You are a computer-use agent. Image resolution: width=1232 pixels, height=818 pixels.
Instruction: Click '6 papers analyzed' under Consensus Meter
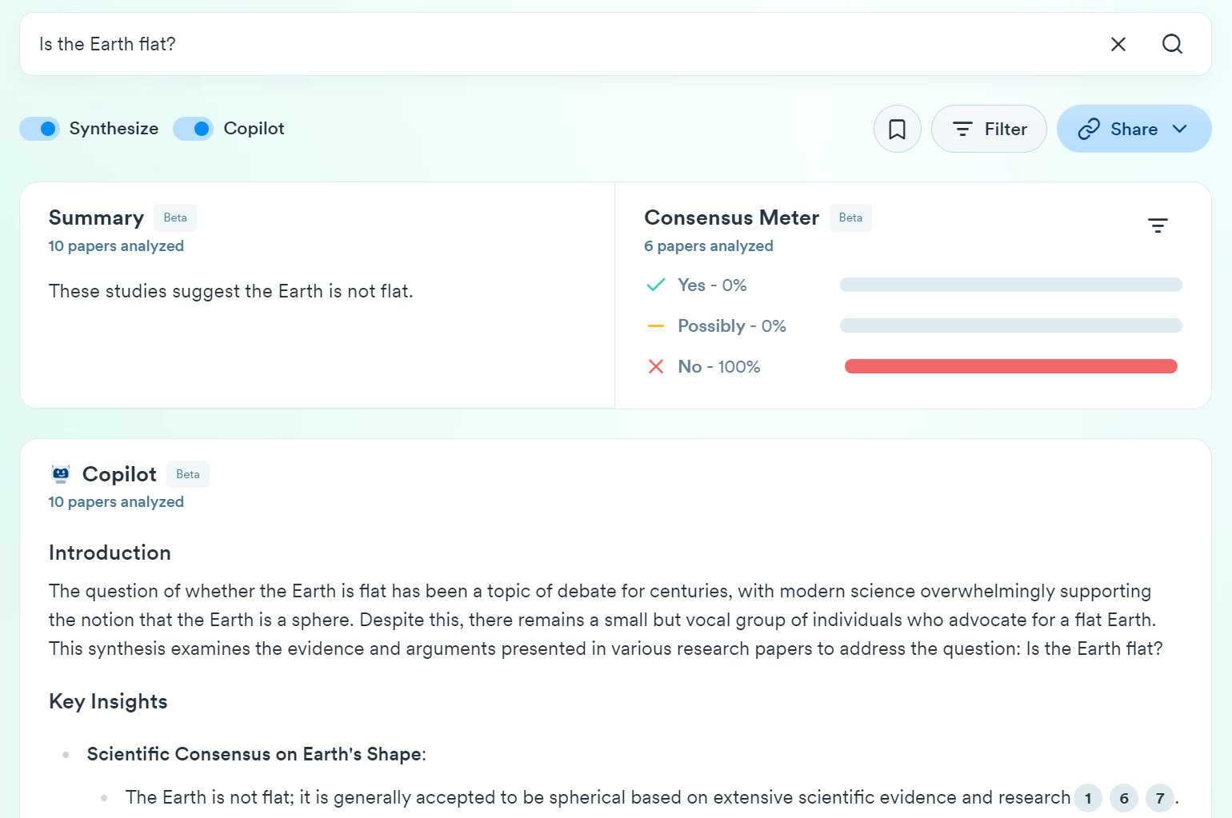[x=708, y=246]
